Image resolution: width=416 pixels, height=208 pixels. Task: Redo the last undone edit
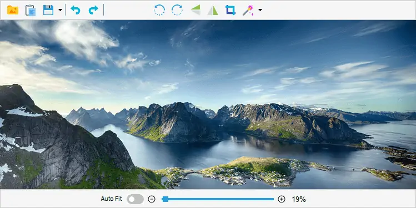pyautogui.click(x=93, y=10)
